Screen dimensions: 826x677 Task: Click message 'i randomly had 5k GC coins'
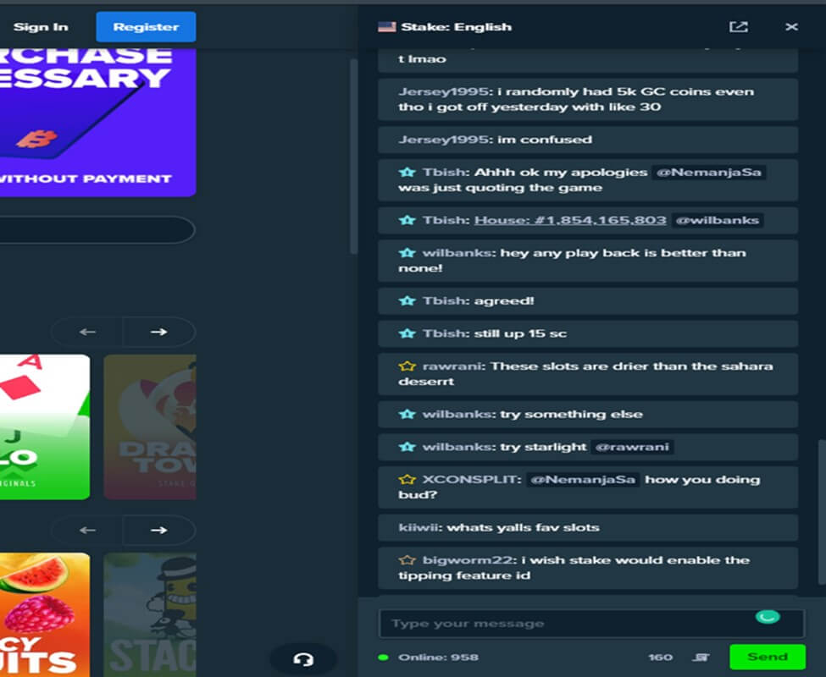[587, 99]
